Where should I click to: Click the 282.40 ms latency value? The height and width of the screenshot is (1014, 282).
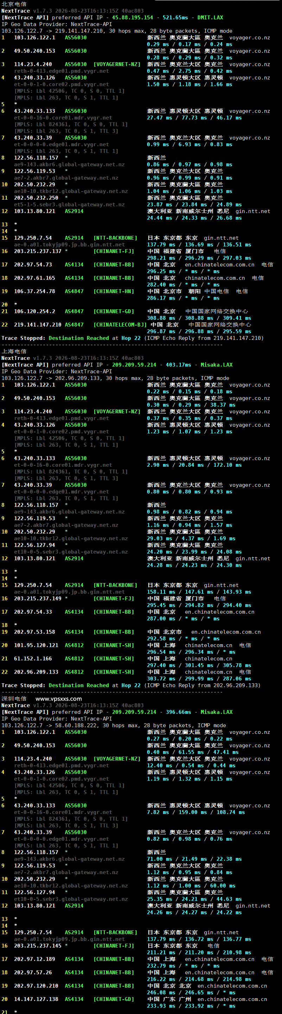click(x=161, y=285)
